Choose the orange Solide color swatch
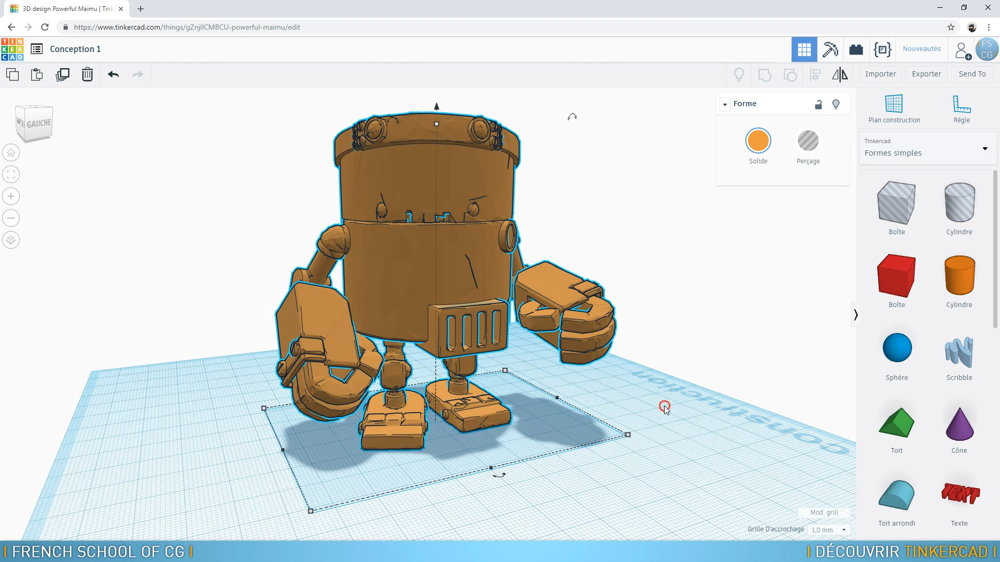Screen dimensions: 1000x562 coord(758,140)
